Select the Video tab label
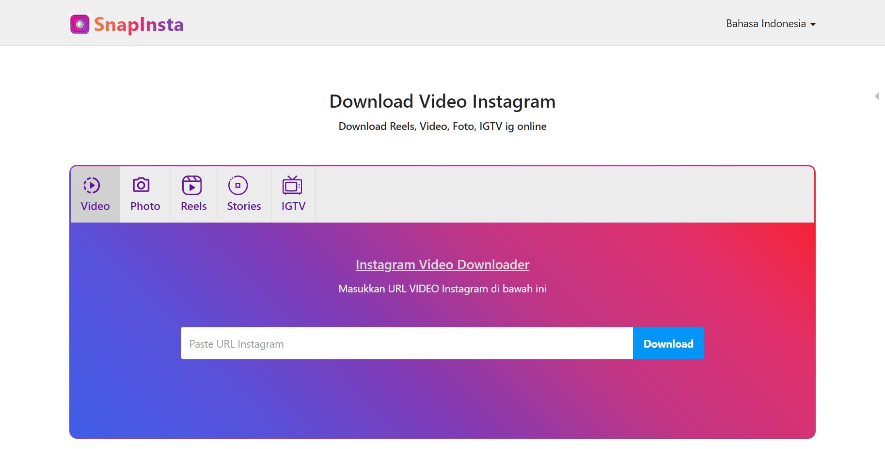Screen dimensions: 885x449 coord(95,206)
